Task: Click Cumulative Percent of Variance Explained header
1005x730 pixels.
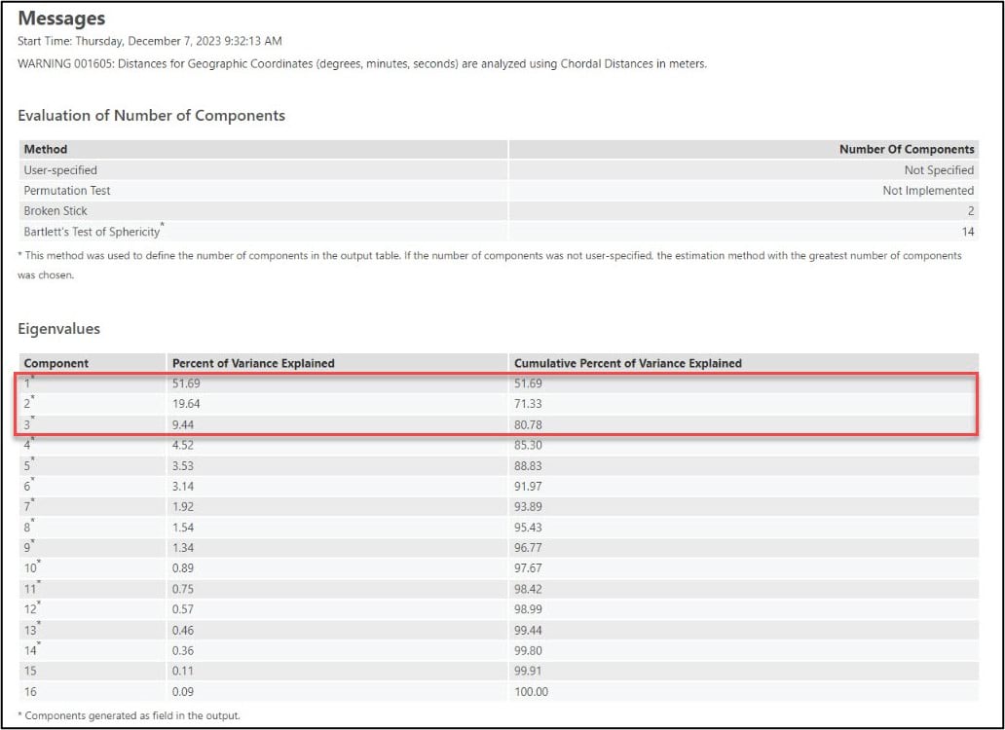Action: click(x=627, y=363)
